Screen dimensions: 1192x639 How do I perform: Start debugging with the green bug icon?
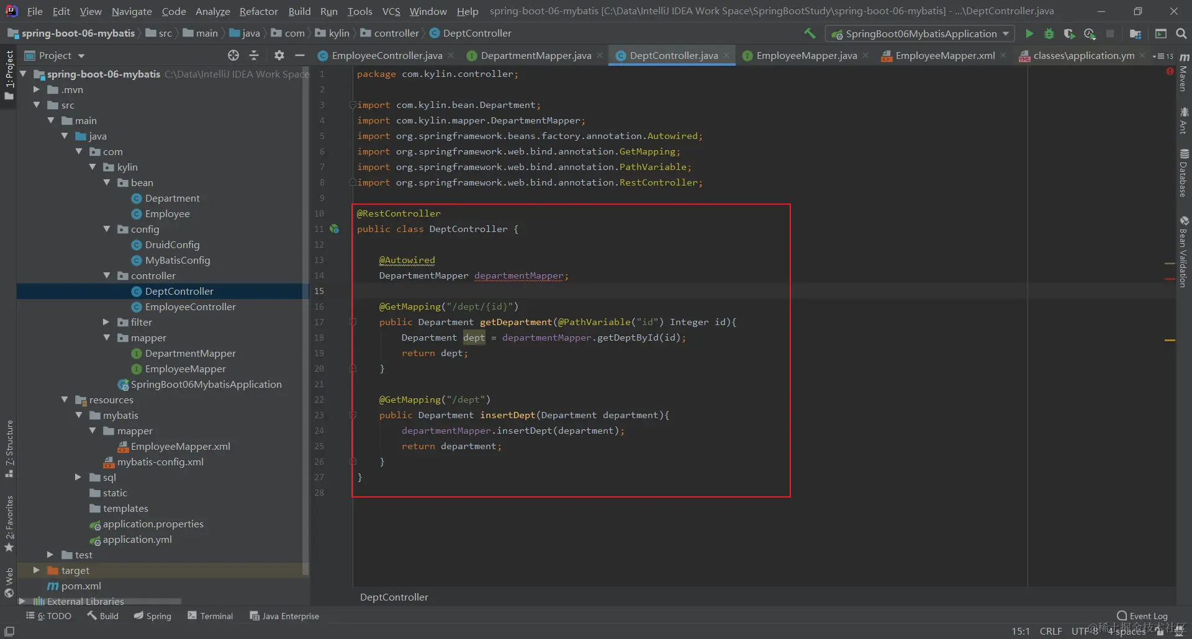click(x=1049, y=34)
